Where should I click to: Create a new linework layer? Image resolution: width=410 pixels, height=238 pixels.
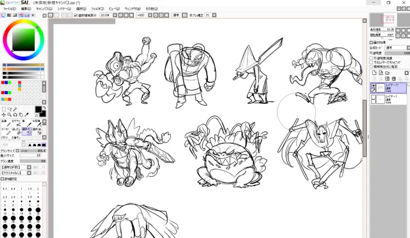(x=380, y=72)
